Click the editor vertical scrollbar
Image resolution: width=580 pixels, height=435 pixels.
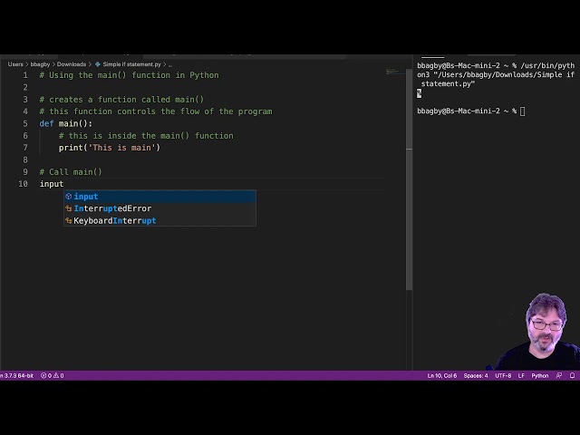[x=409, y=179]
